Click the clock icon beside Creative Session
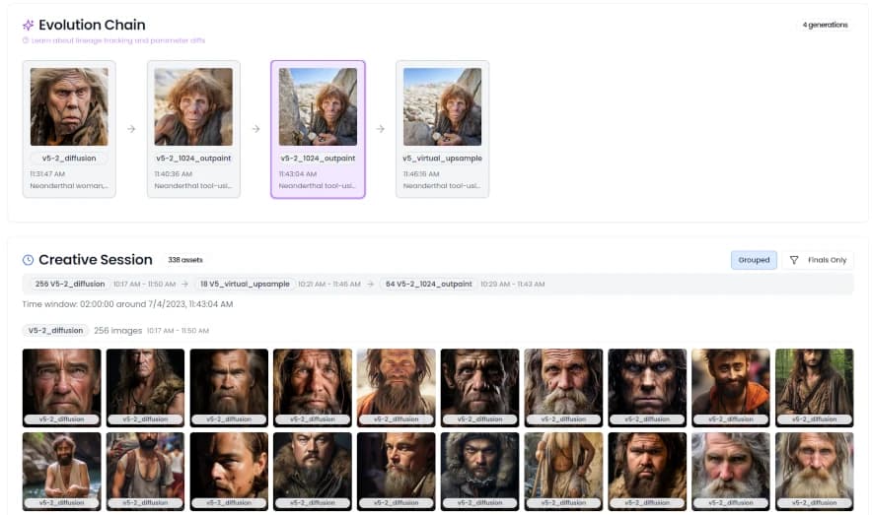 pyautogui.click(x=28, y=260)
